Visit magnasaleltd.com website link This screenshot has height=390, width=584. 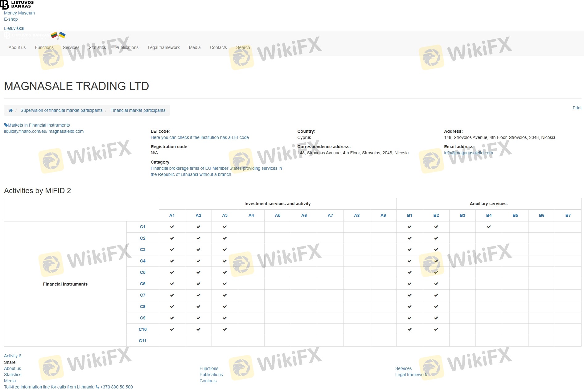pos(66,131)
